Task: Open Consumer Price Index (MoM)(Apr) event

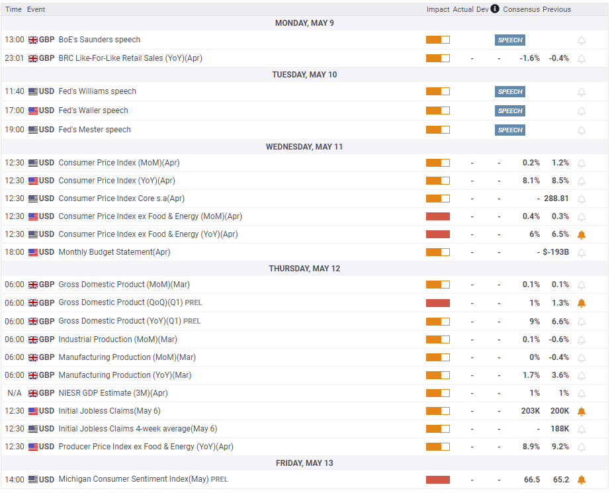Action: (119, 163)
